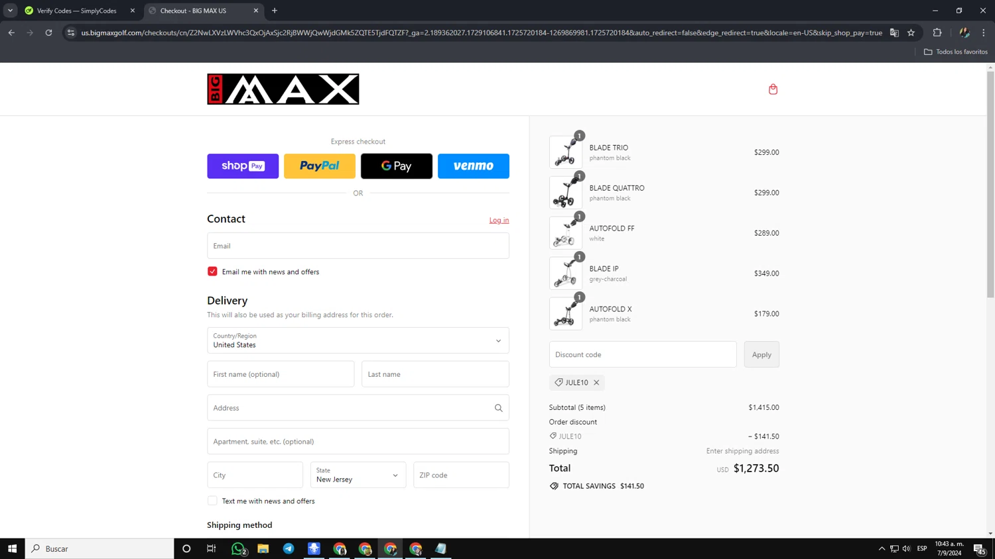Click the browser address bar URL
The height and width of the screenshot is (559, 995).
pos(482,32)
